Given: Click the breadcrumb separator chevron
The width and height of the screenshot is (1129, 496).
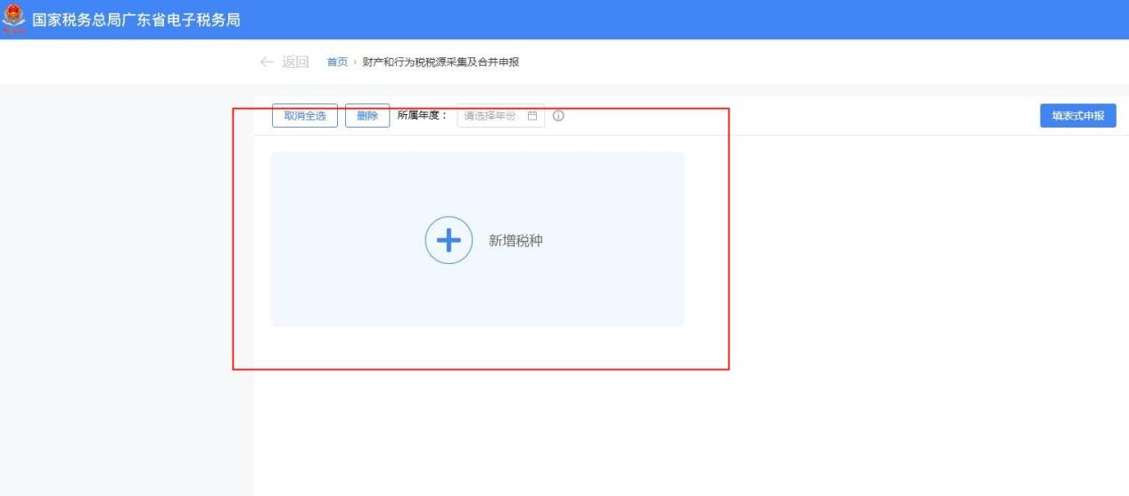Looking at the screenshot, I should pyautogui.click(x=355, y=62).
